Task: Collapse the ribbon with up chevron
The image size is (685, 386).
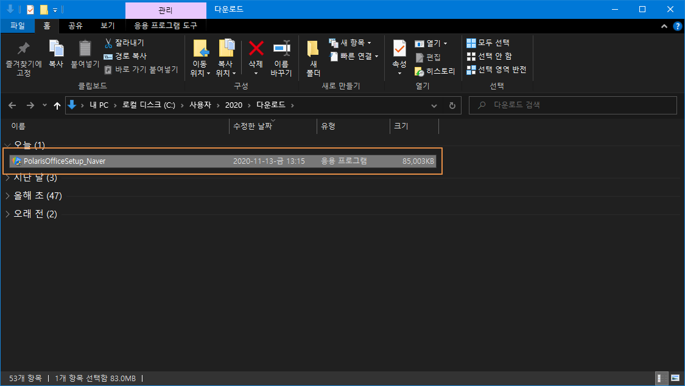Action: tap(664, 26)
